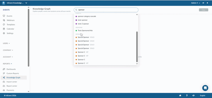Click the search magnifier icon
The height and width of the screenshot is (98, 212).
click(x=76, y=10)
